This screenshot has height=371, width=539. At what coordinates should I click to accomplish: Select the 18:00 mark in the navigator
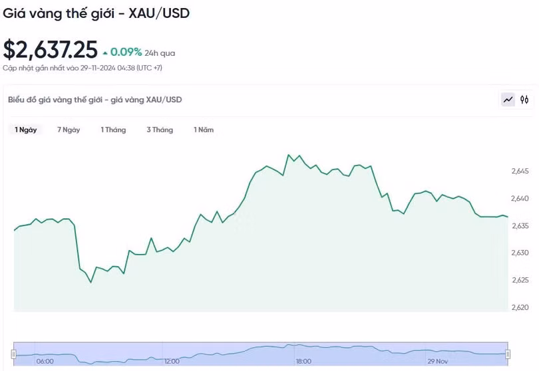coord(303,362)
